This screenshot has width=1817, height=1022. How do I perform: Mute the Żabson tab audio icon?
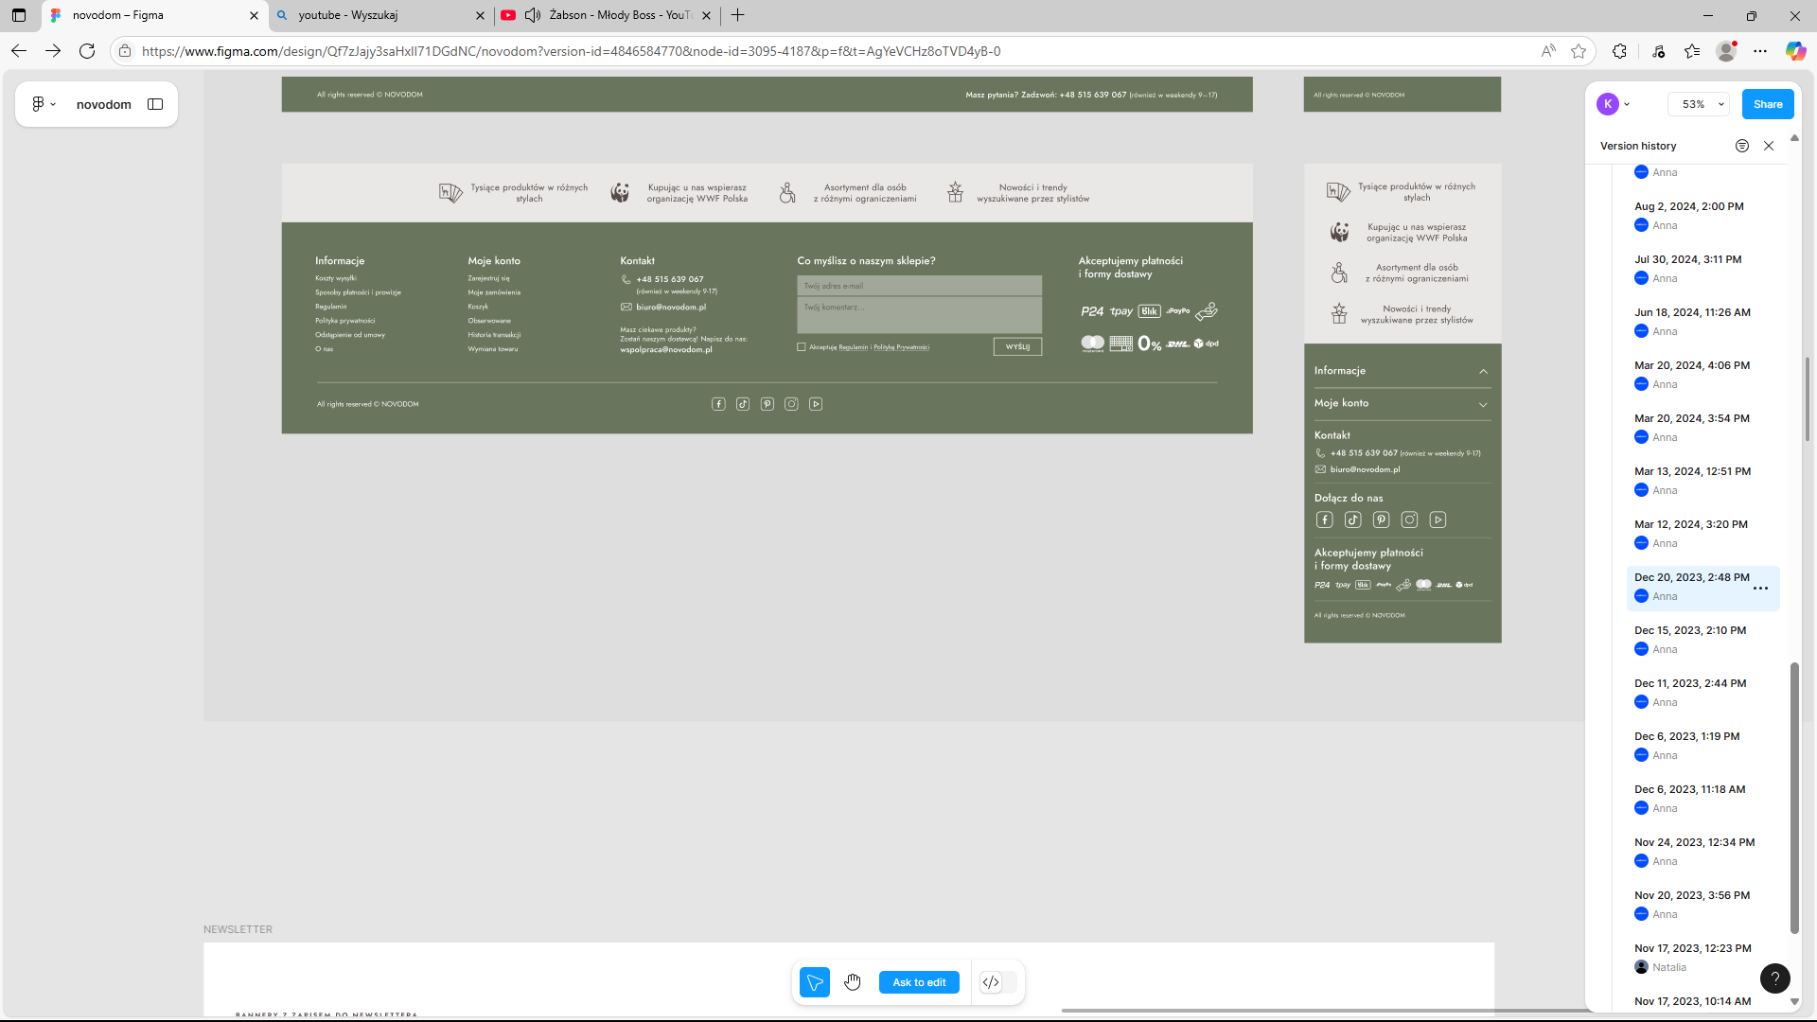click(x=533, y=15)
